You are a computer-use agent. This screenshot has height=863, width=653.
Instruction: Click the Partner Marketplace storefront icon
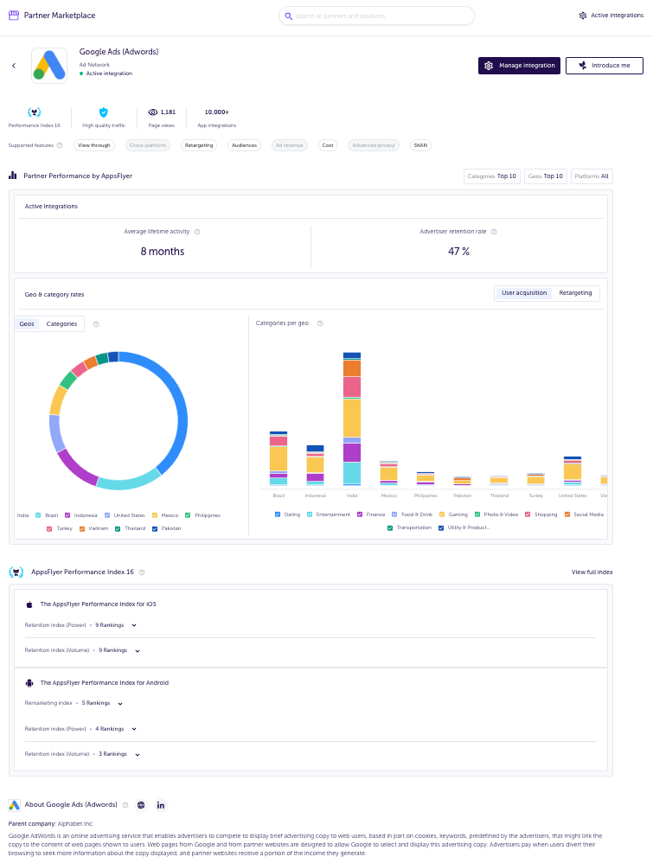(13, 16)
